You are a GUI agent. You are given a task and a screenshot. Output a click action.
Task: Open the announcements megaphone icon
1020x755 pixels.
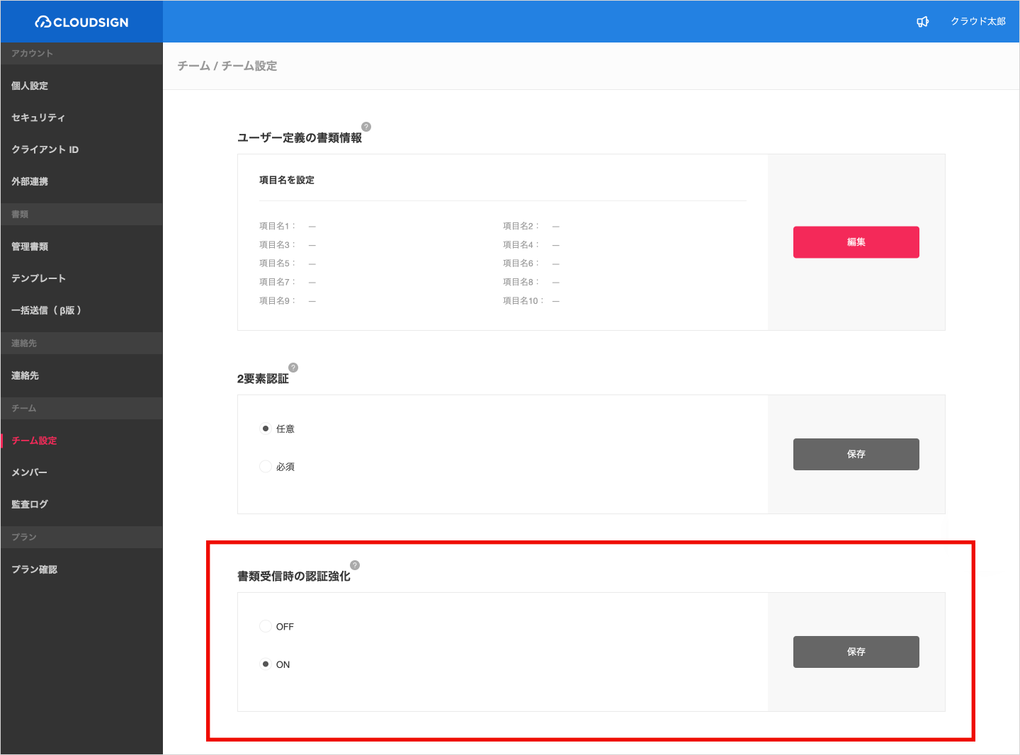coord(922,22)
